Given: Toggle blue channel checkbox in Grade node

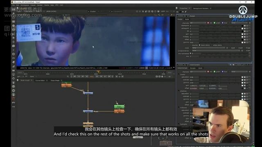Looking at the screenshot, I should click(223, 23).
